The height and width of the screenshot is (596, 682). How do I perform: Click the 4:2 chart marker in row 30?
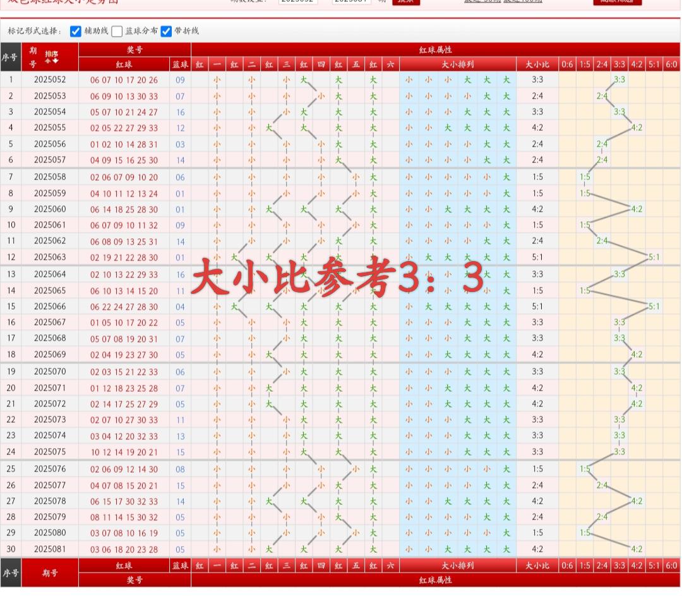pos(637,549)
